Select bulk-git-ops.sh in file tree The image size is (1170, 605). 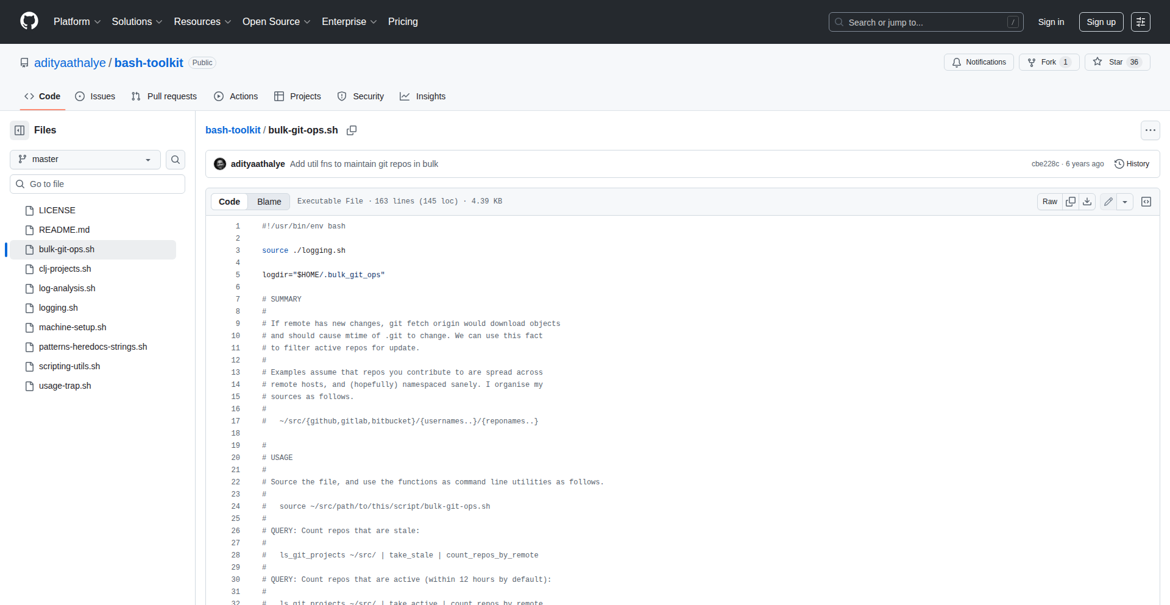[93, 249]
